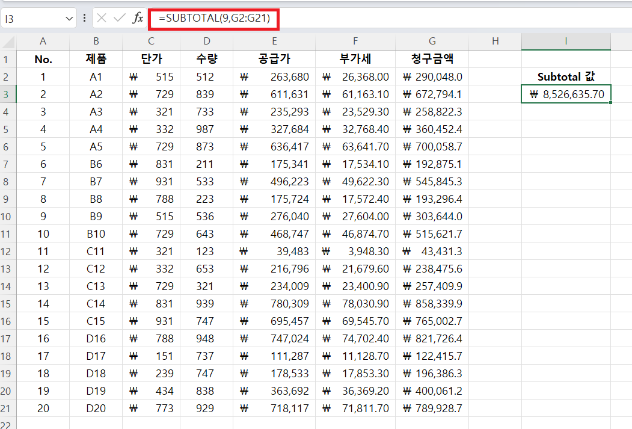Click No. cell 10
Viewport: 632px width, 429px height.
pos(43,234)
